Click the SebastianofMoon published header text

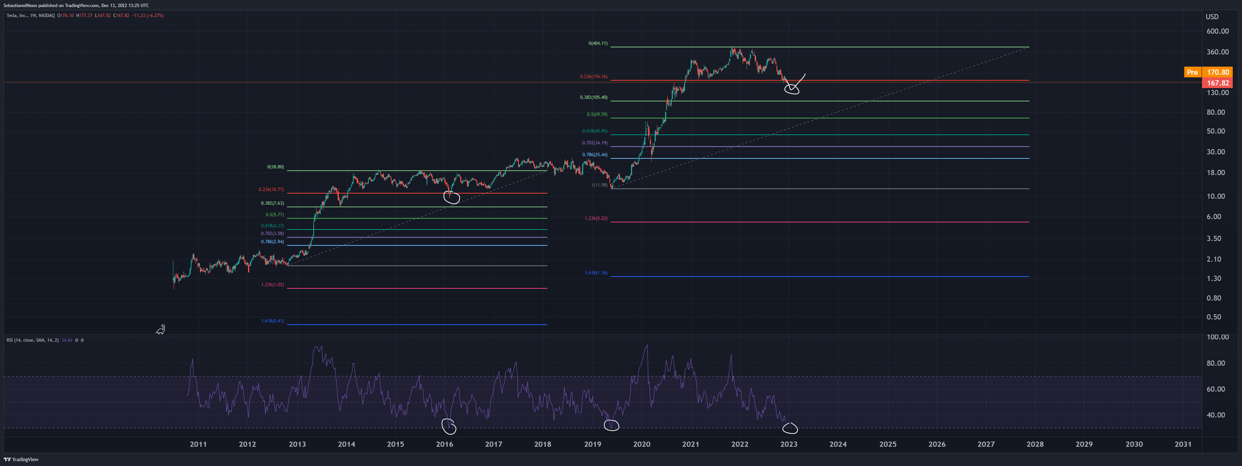click(x=76, y=5)
